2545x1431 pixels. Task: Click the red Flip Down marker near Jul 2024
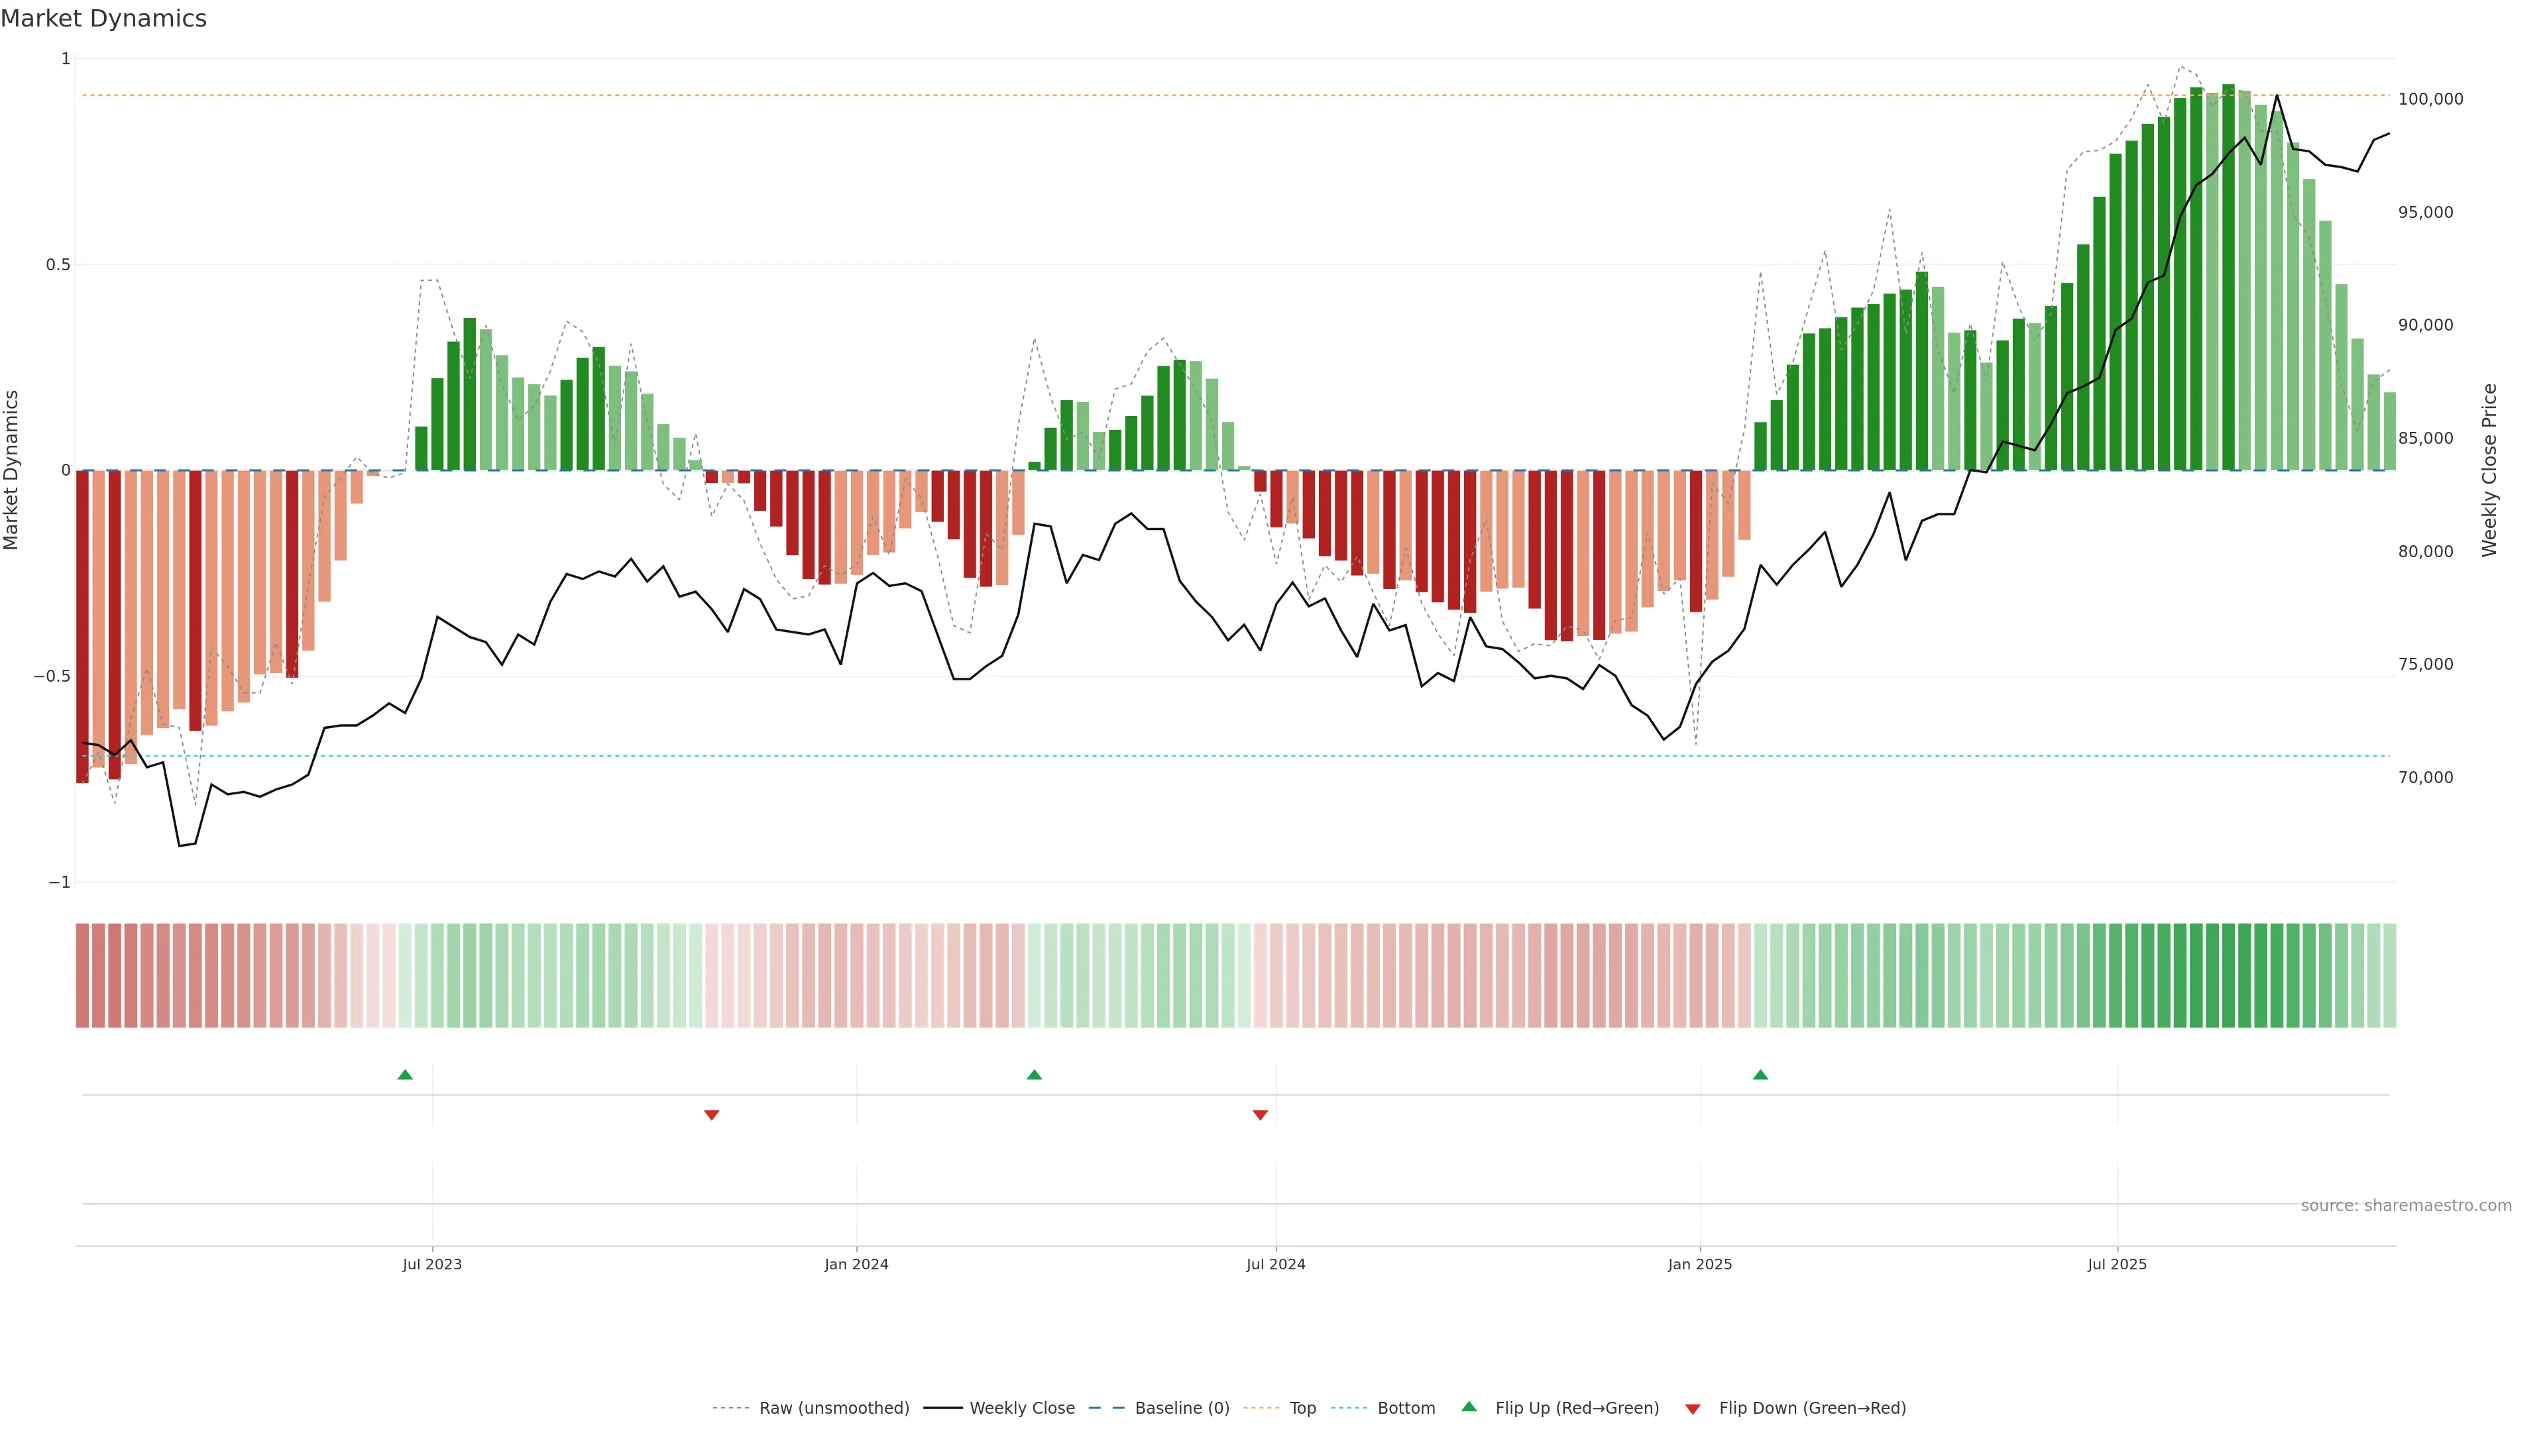pos(1260,1115)
